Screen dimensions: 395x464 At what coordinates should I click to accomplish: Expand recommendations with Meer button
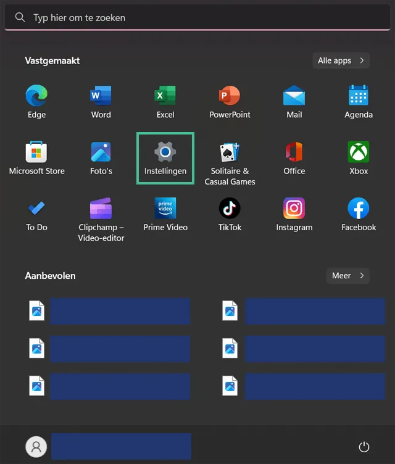point(348,275)
